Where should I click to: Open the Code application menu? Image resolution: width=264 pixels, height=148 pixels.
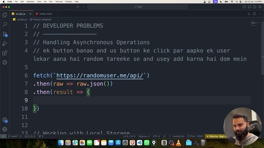pyautogui.click(x=9, y=2)
